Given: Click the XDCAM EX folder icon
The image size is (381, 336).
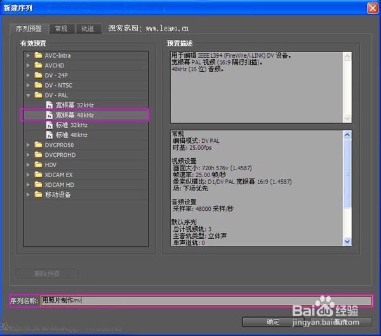Looking at the screenshot, I should tap(38, 175).
